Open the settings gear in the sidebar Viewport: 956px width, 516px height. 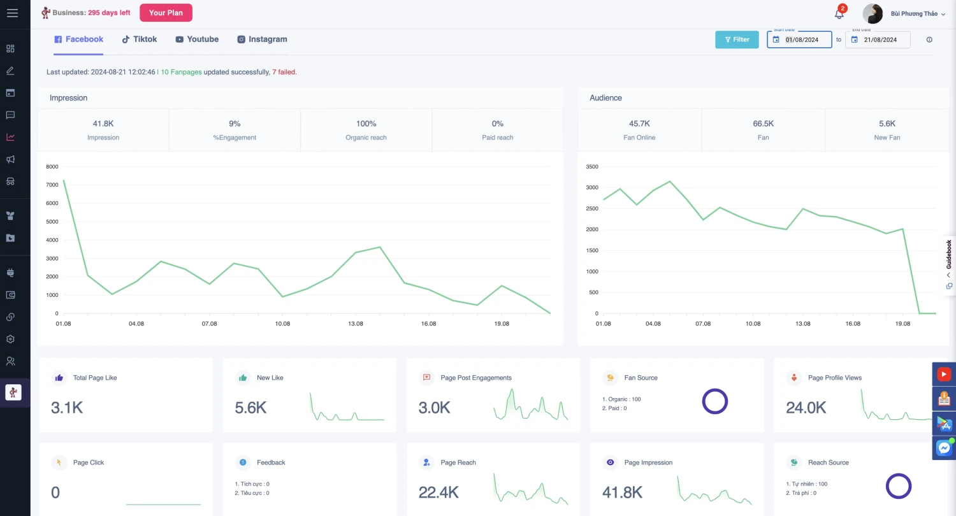click(x=10, y=339)
